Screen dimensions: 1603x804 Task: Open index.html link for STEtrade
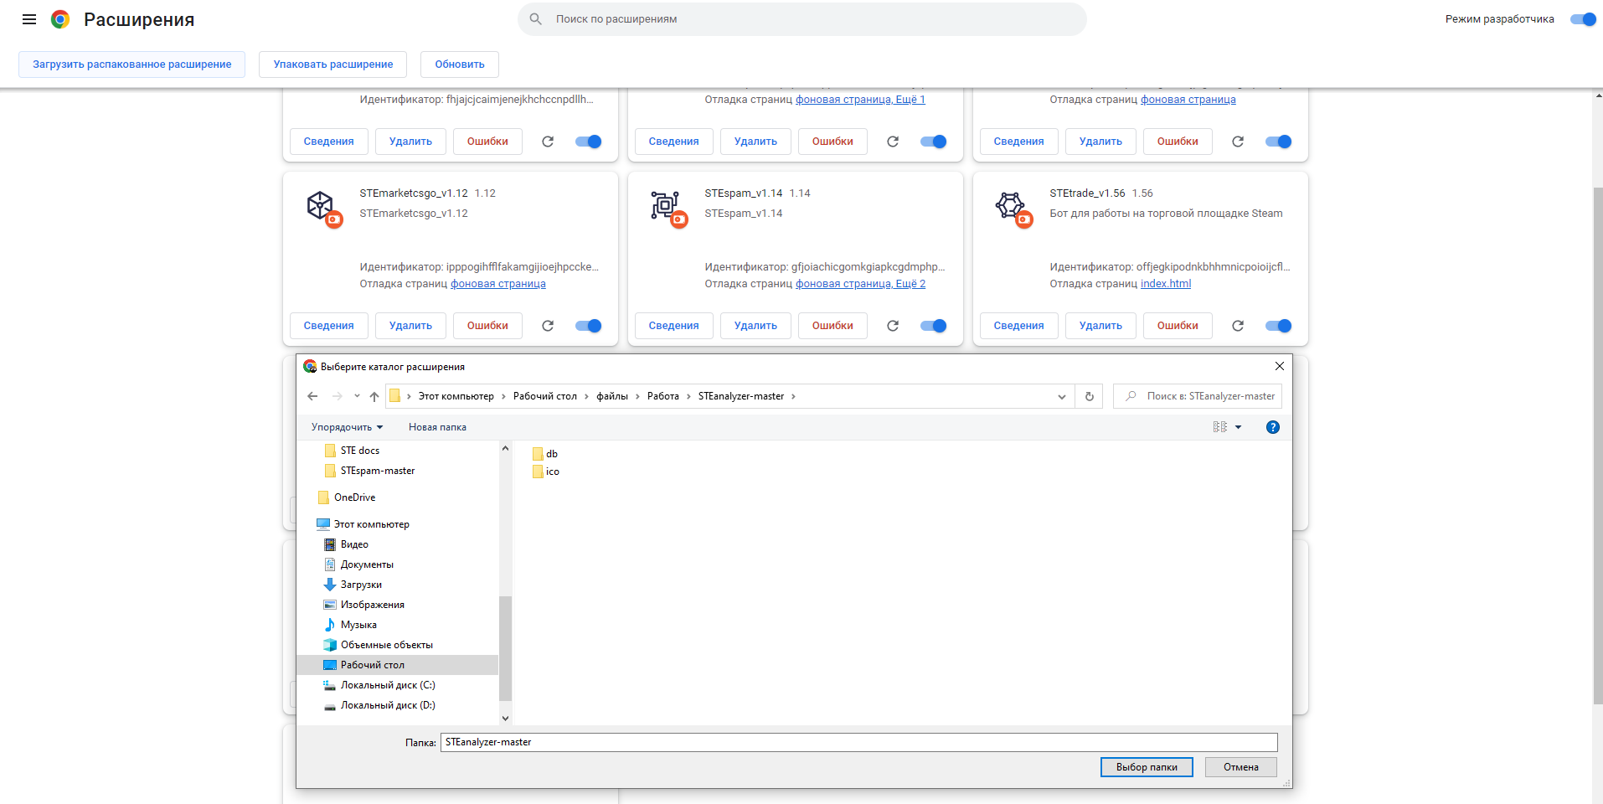[1165, 284]
